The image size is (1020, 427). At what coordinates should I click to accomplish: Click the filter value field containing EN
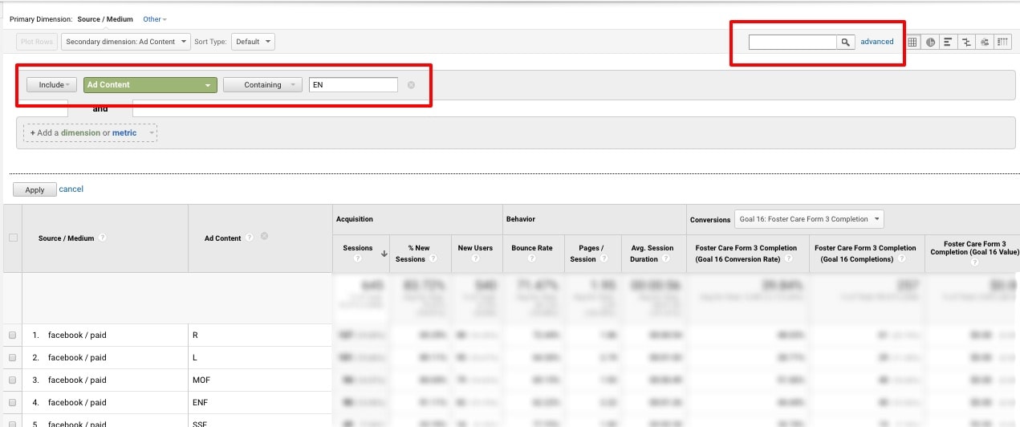353,84
